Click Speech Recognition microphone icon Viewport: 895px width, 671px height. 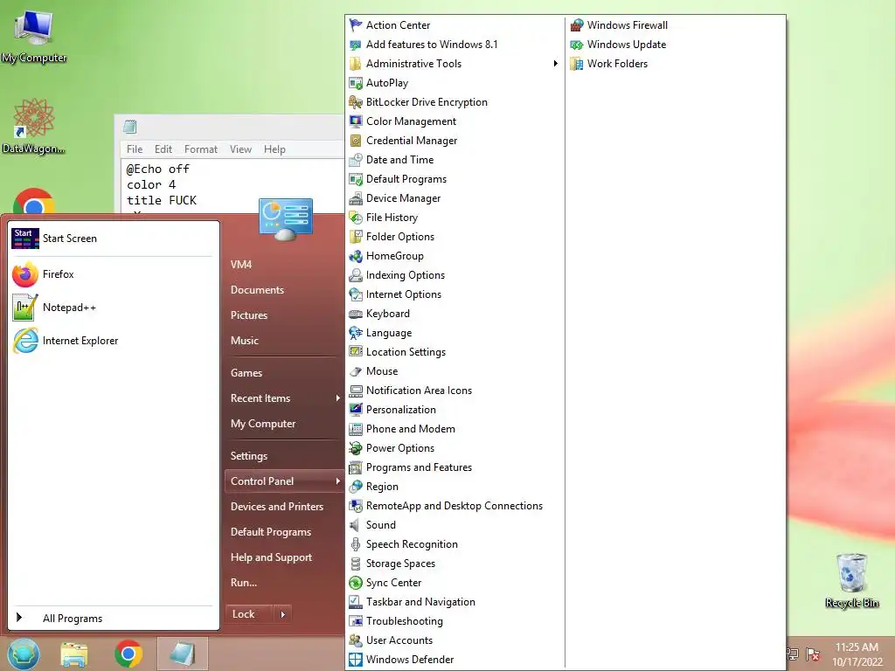356,544
